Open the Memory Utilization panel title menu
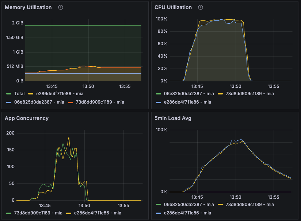Viewport: 301px width, 221px height. click(28, 7)
